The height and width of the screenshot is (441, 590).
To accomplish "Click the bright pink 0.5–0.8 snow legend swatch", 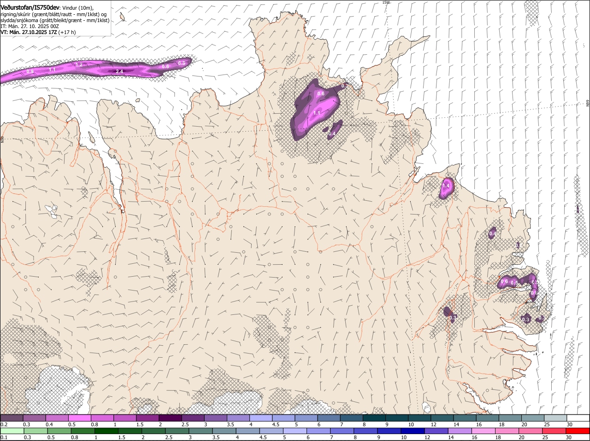I will [x=80, y=418].
